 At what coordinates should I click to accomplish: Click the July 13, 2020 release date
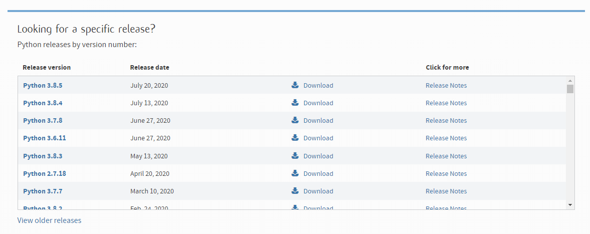click(149, 103)
